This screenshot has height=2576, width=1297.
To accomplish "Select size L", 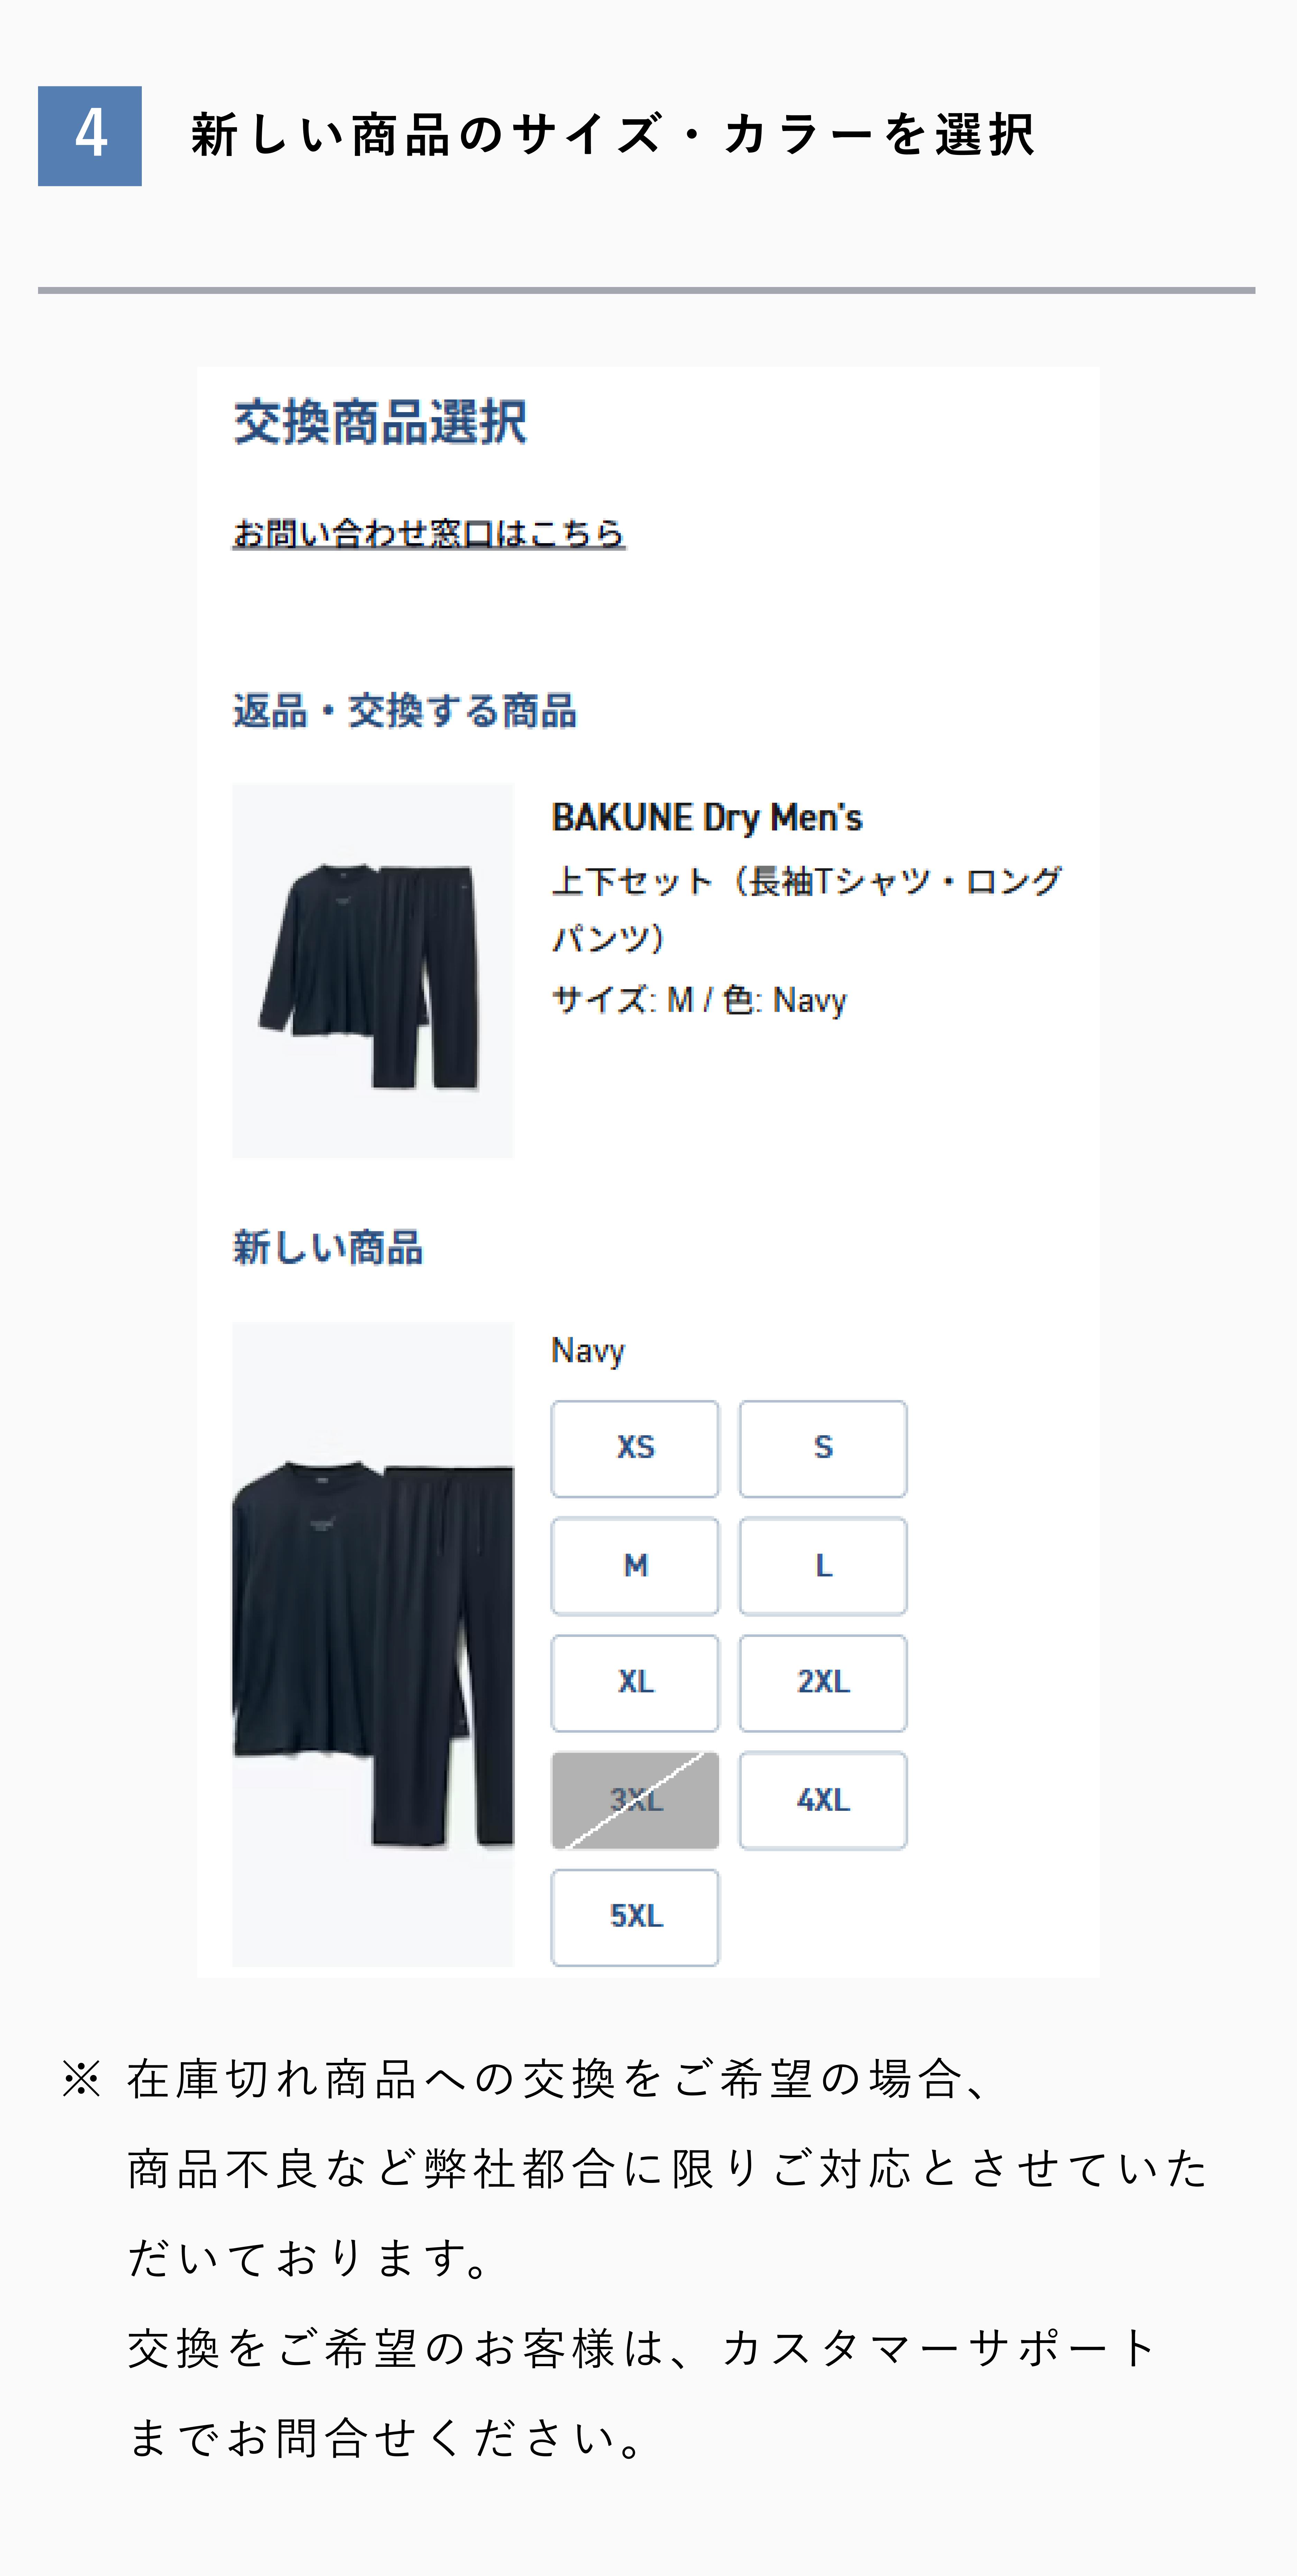I will tap(823, 1565).
